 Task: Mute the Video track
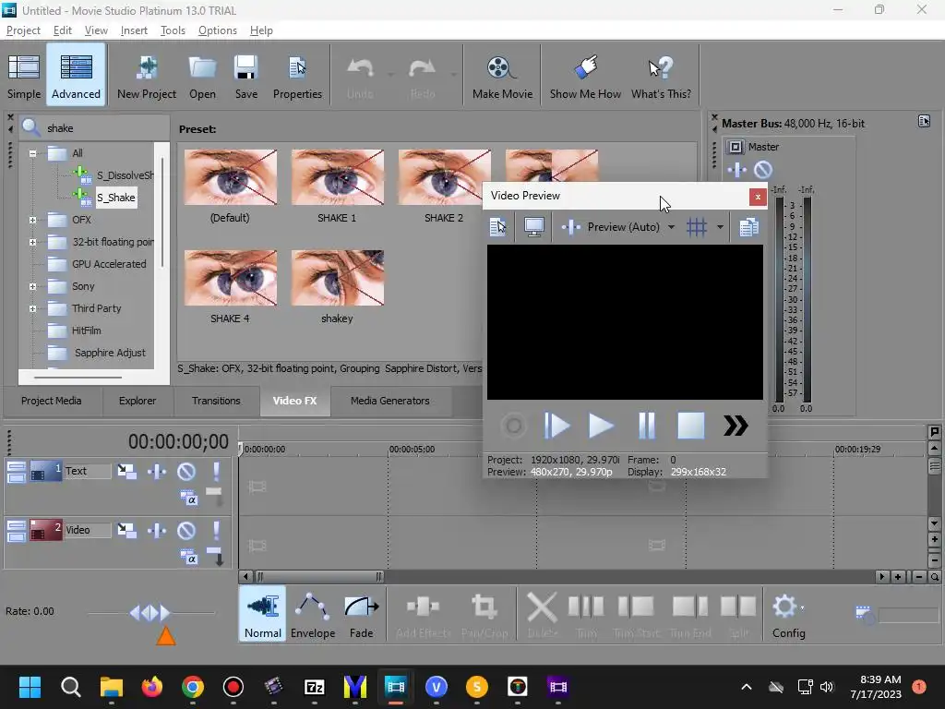[186, 530]
